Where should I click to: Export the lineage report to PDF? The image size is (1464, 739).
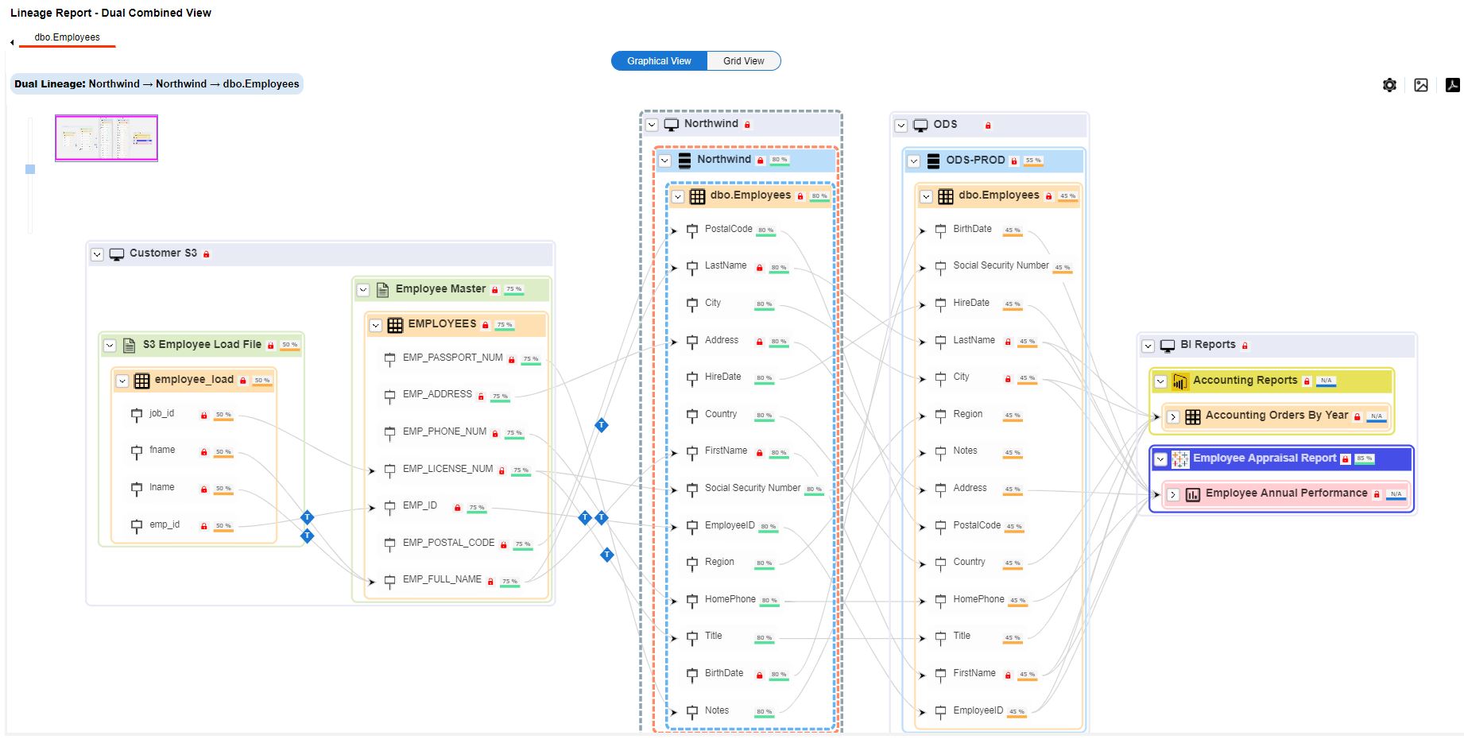pos(1452,85)
